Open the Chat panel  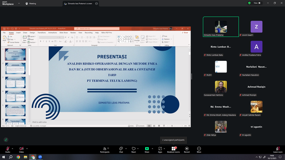(x=121, y=150)
